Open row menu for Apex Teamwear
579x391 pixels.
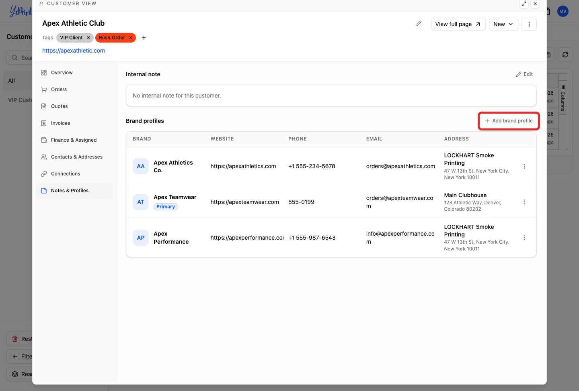coord(524,202)
